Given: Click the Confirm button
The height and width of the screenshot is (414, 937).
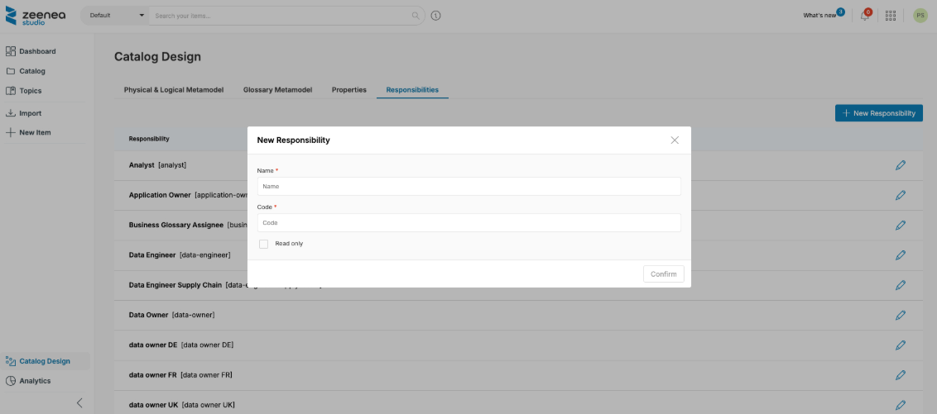Looking at the screenshot, I should pos(663,274).
